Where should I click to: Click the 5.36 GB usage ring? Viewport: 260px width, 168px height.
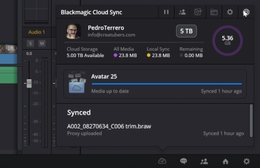(x=227, y=40)
